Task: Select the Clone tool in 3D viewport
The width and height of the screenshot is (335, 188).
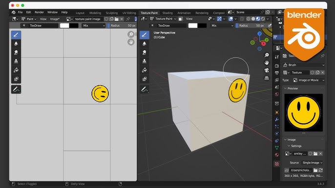Action: pos(145,61)
